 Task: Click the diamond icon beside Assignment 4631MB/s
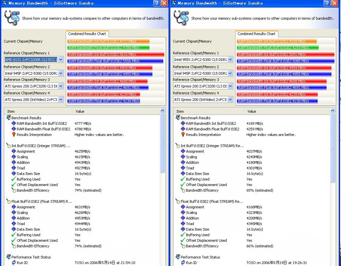[14, 207]
